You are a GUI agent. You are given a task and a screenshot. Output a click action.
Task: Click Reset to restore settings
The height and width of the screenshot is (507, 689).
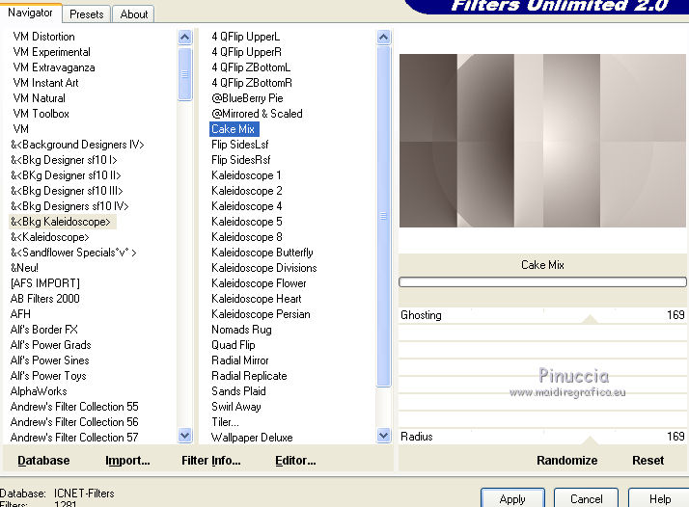(x=648, y=461)
